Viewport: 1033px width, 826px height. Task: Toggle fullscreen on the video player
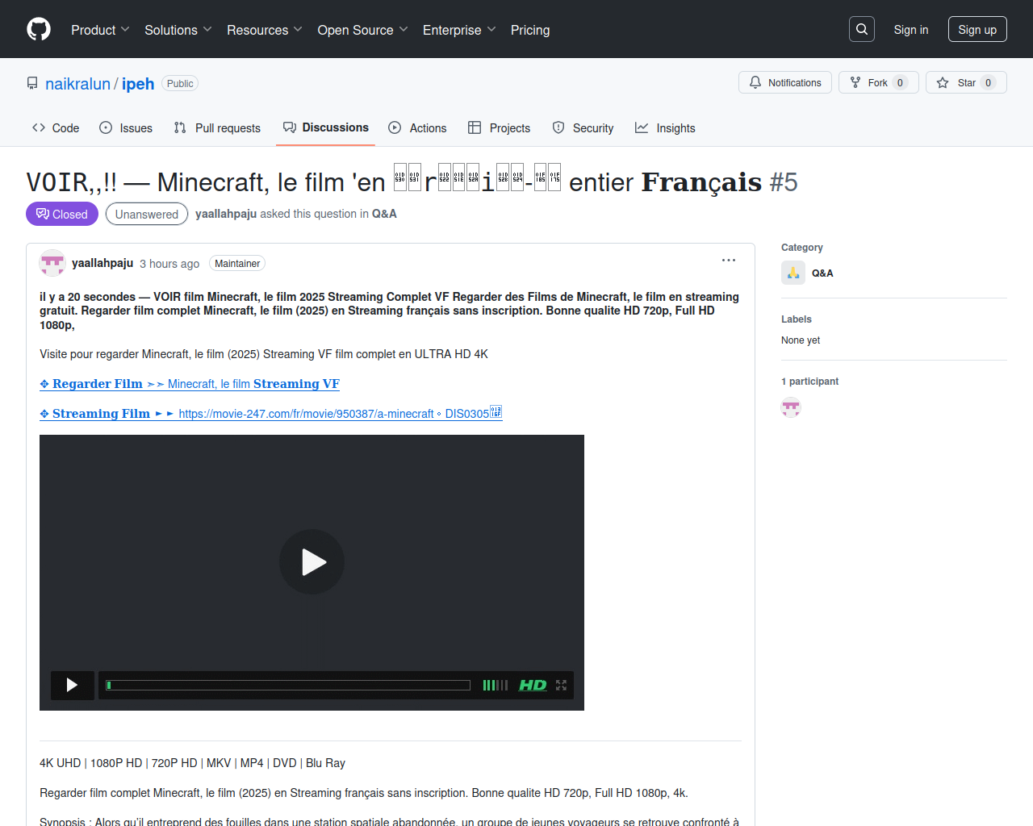[561, 685]
